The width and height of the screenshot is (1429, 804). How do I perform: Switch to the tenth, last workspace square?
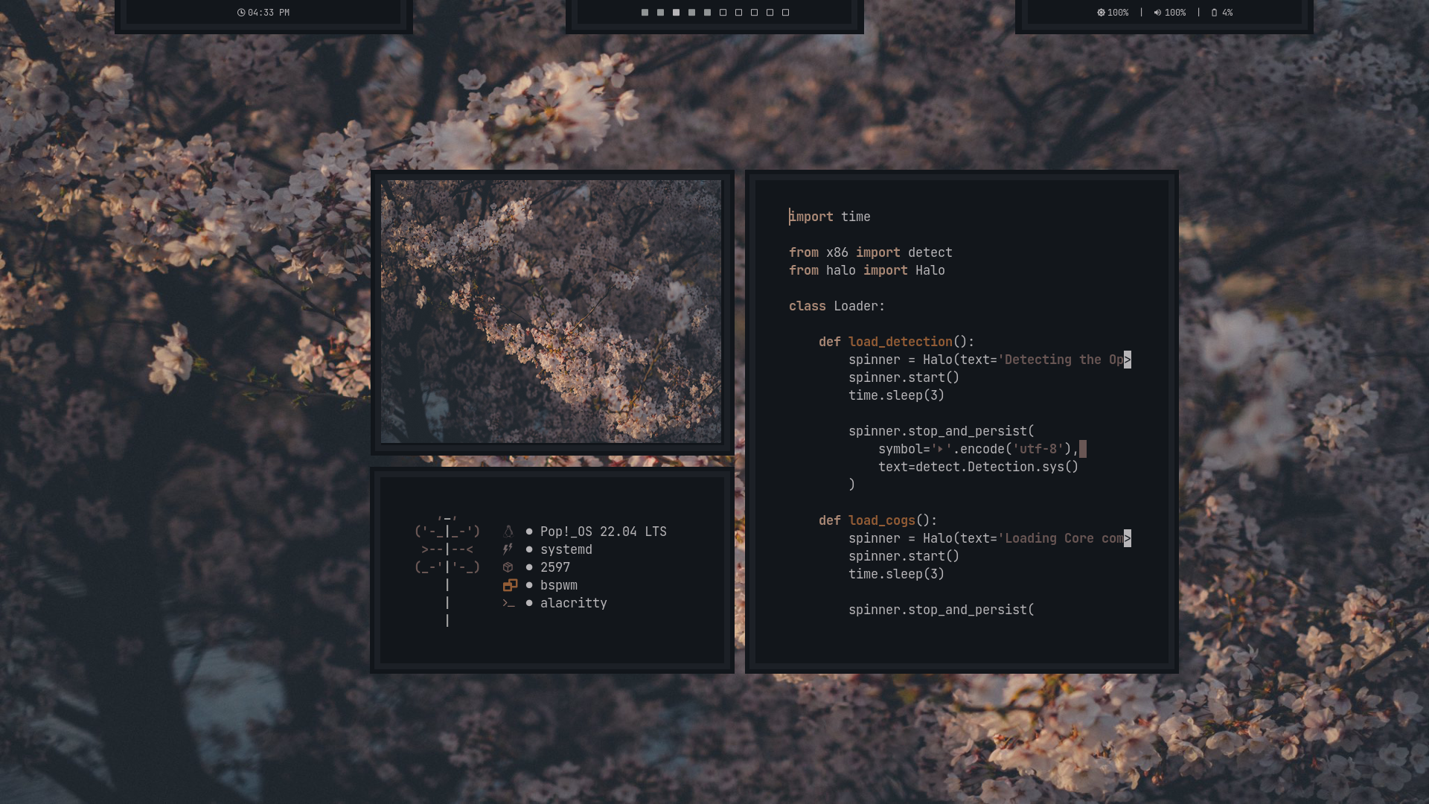785,13
